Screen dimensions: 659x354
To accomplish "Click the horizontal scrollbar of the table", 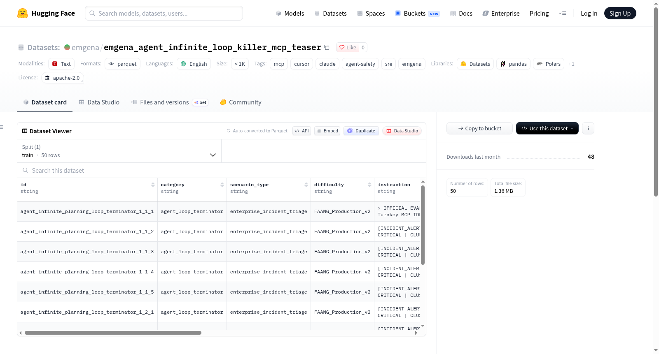I will coord(113,333).
